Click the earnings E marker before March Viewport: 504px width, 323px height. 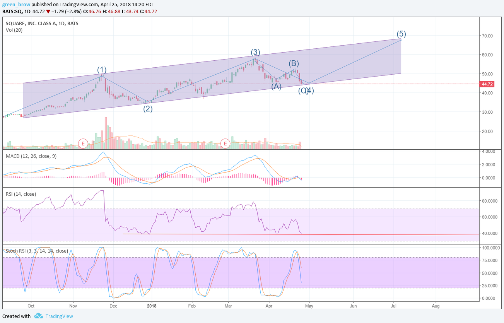click(x=225, y=144)
